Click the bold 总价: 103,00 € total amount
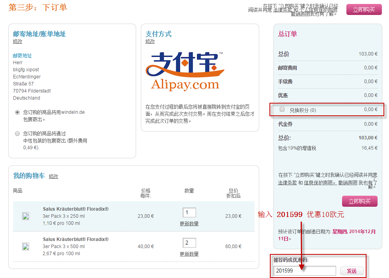The image size is (389, 278). (368, 138)
